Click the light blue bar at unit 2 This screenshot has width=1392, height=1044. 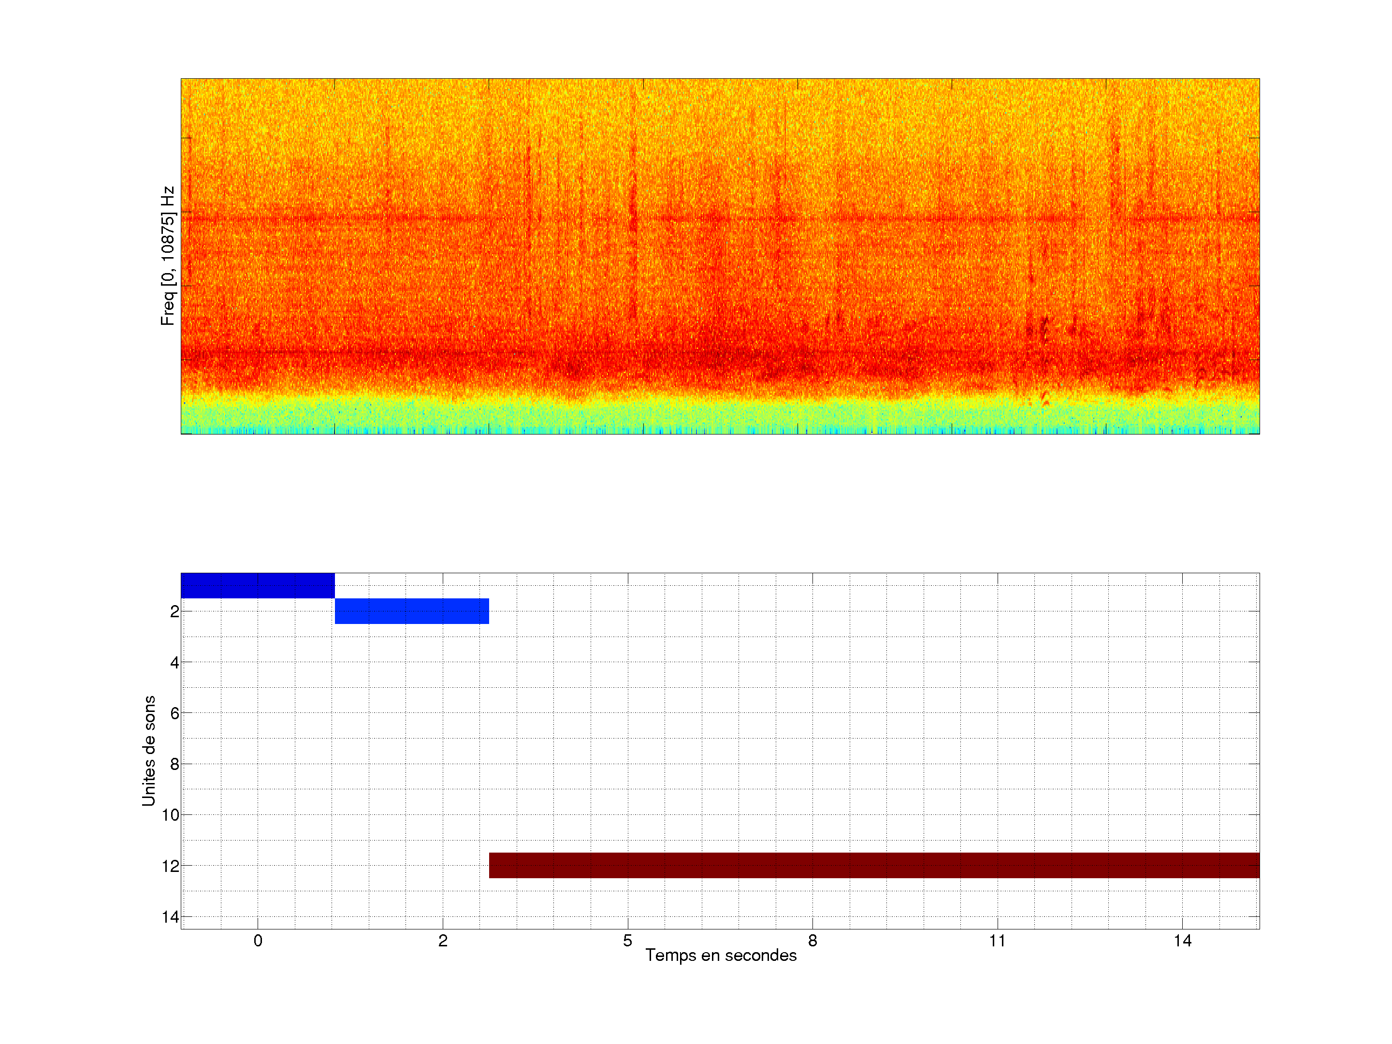(x=412, y=611)
